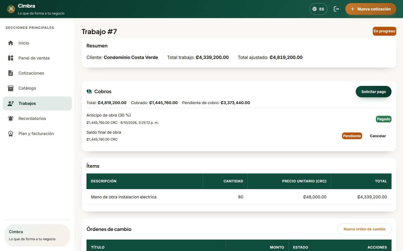Viewport: 403px width, 251px height.
Task: Click the Mano de obra instalacion electrica row
Action: click(239, 197)
